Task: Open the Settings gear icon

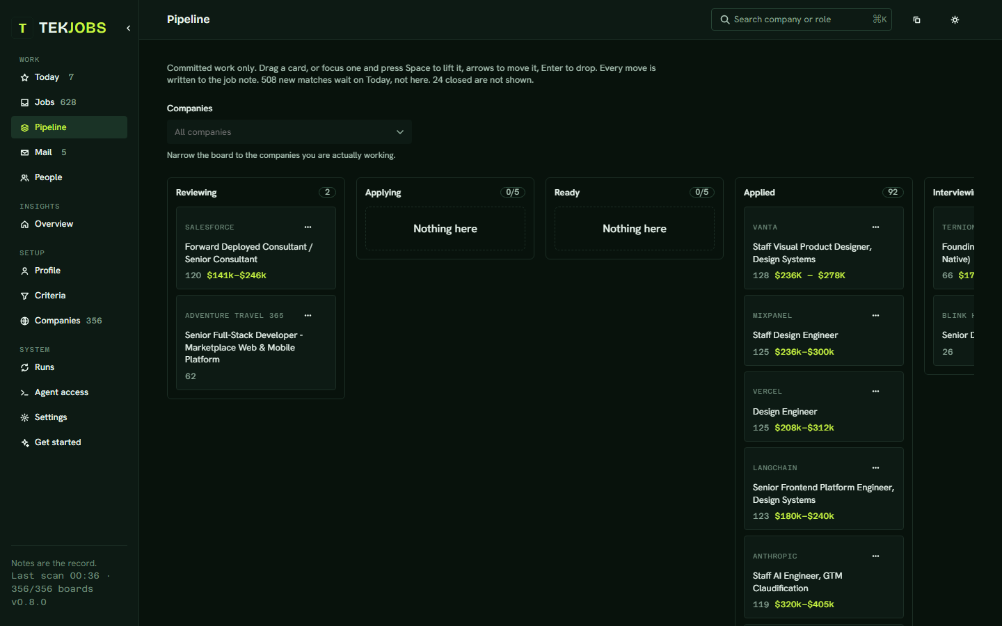Action: click(x=24, y=417)
